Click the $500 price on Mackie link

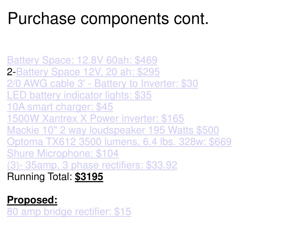[x=208, y=130]
